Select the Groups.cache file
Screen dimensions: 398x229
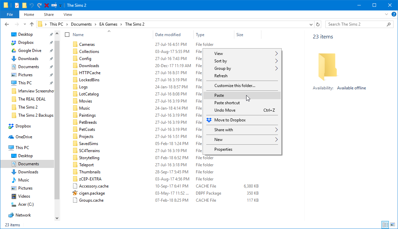tap(91, 200)
